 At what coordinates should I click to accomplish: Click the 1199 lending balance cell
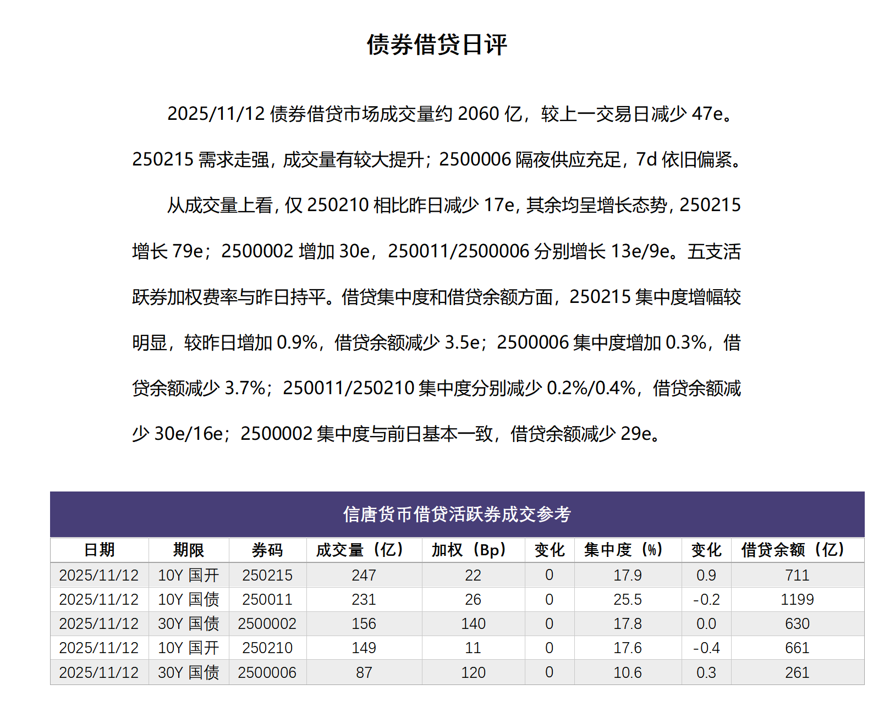[797, 599]
